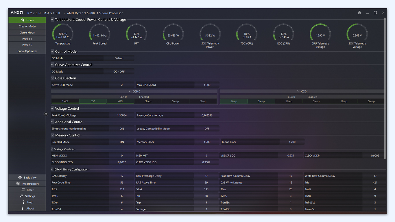Click RAS Active Time value 39

(x=206, y=182)
